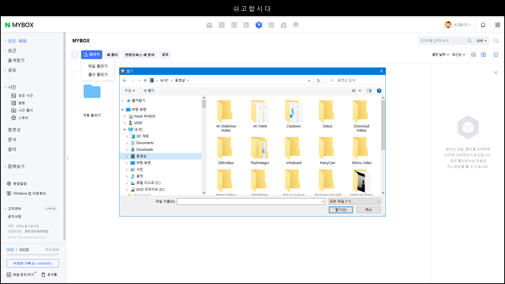Open 문서 in sidebar
The height and width of the screenshot is (284, 505).
[x=12, y=140]
